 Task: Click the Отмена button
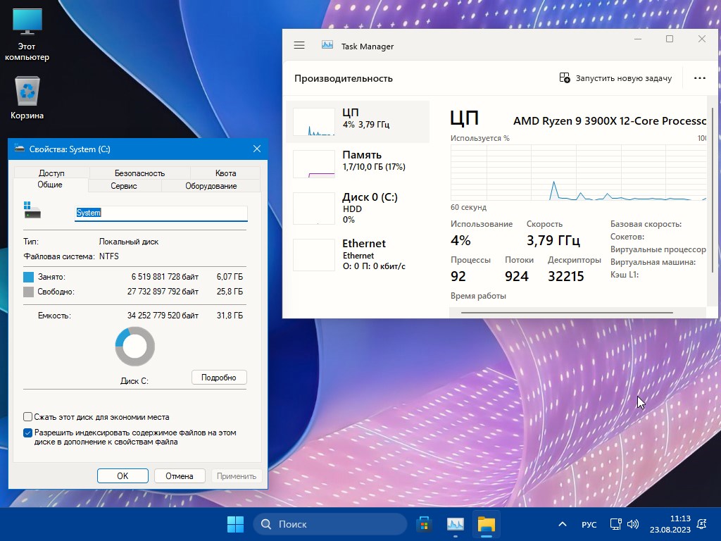tap(180, 475)
